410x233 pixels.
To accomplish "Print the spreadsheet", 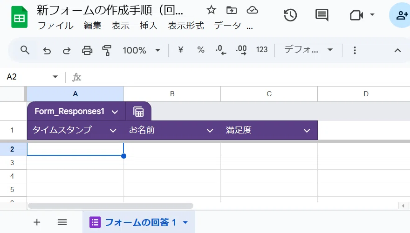I will [x=87, y=50].
